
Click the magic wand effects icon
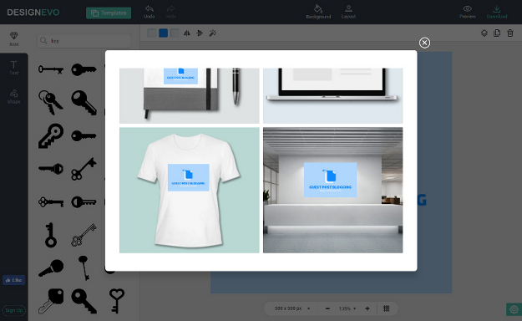(x=213, y=33)
